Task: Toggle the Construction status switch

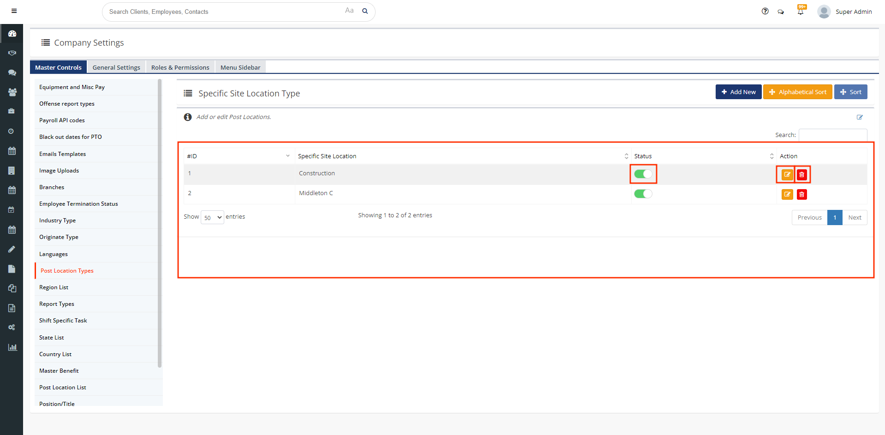Action: pos(643,174)
